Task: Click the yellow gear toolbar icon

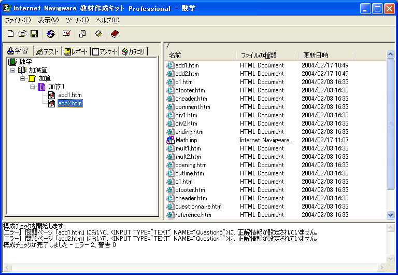Action: coord(98,34)
